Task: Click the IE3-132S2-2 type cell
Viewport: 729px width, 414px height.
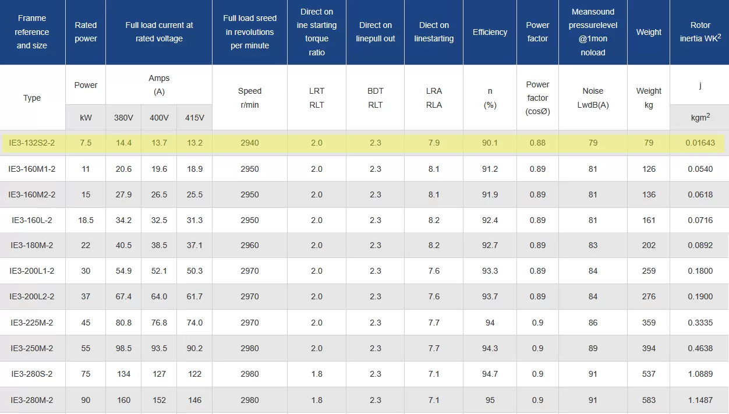Action: click(x=32, y=143)
